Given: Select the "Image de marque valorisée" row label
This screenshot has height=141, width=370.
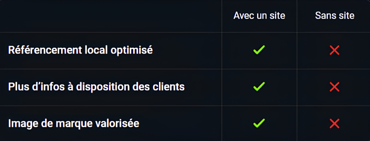Looking at the screenshot, I should 74,124.
